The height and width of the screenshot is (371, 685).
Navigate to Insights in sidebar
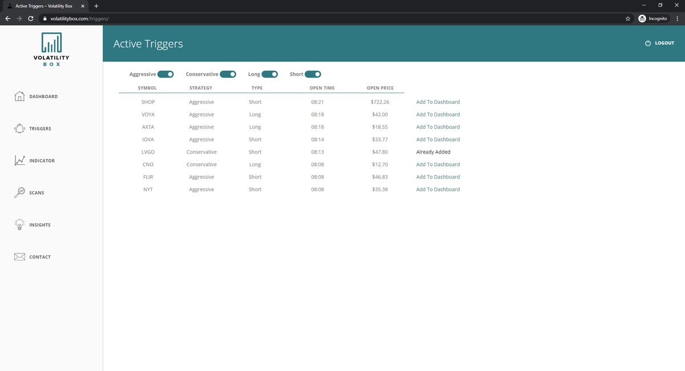(40, 225)
